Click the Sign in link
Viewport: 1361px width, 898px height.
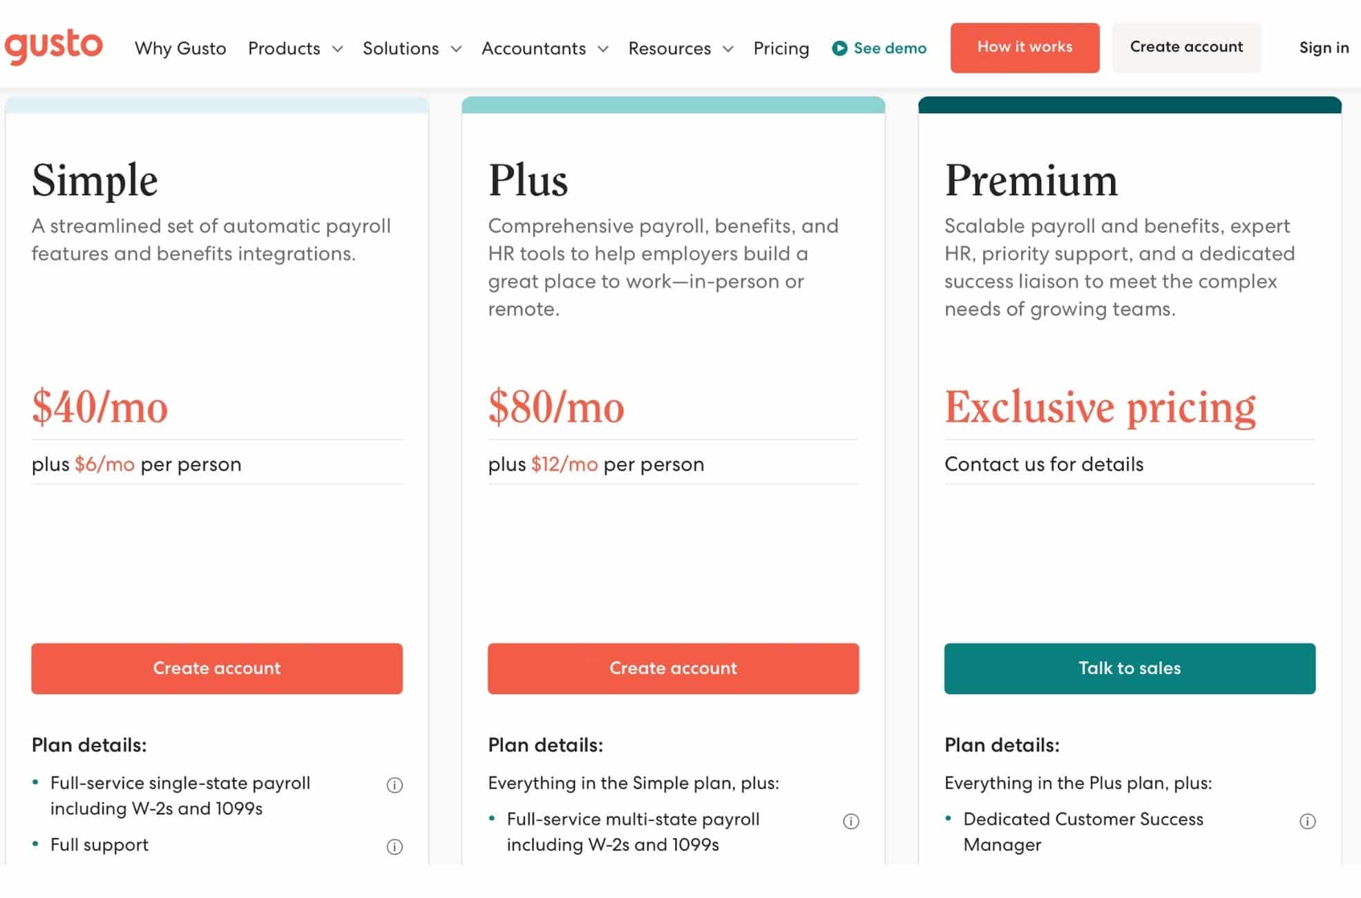pos(1323,48)
